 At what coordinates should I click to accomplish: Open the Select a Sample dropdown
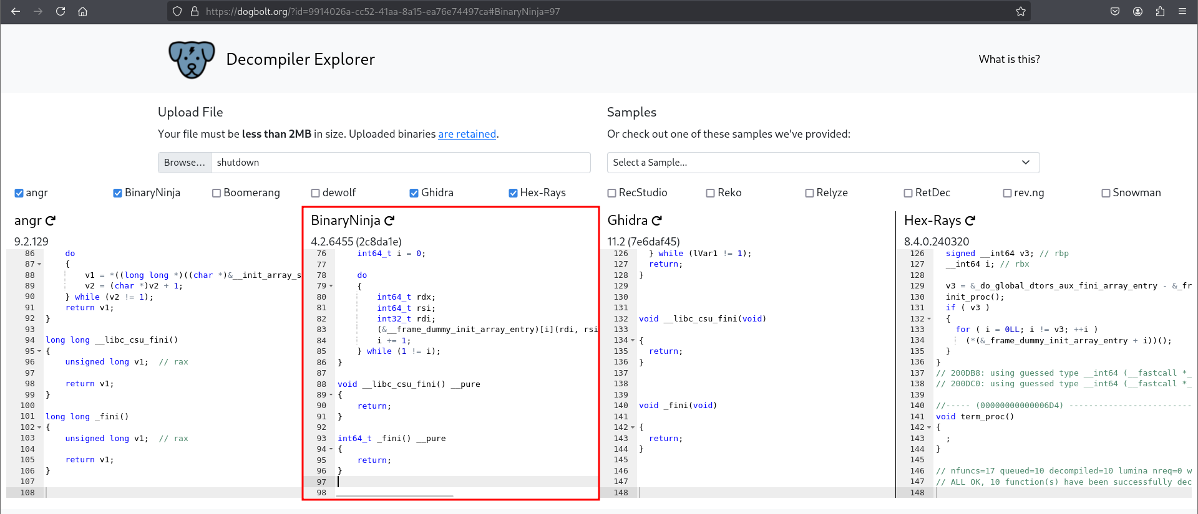click(823, 163)
